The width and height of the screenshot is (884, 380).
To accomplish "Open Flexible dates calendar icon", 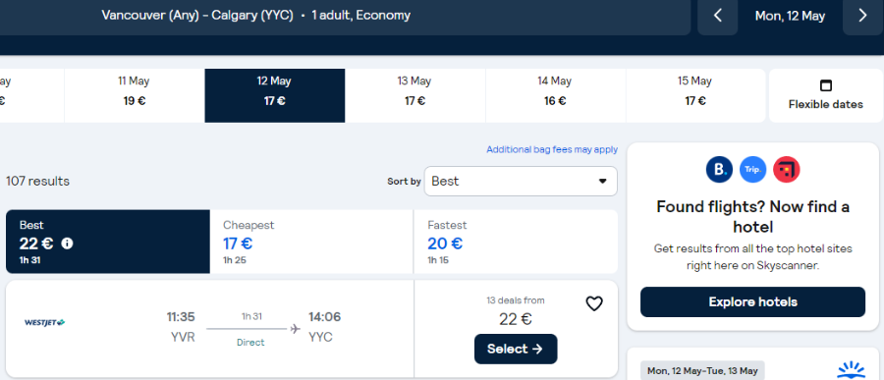I will coord(826,85).
